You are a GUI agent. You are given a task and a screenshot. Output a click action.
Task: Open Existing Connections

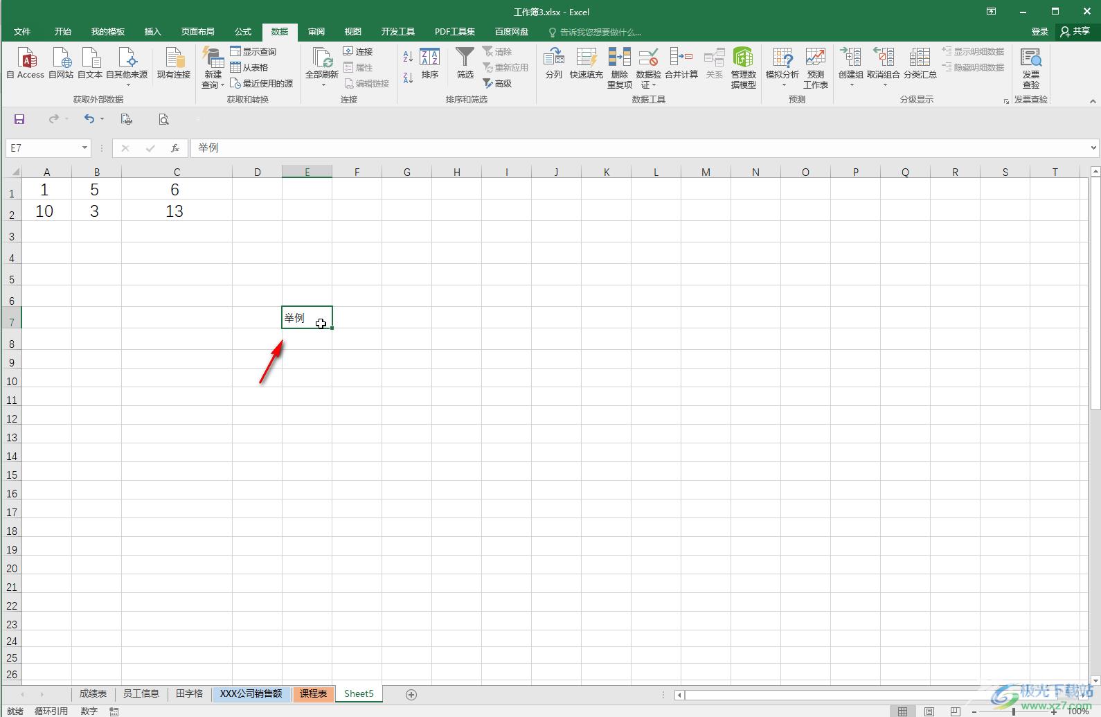[x=174, y=63]
